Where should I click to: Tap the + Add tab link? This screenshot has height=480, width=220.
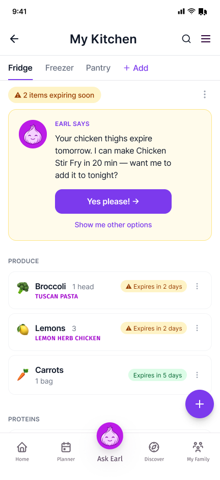point(135,68)
